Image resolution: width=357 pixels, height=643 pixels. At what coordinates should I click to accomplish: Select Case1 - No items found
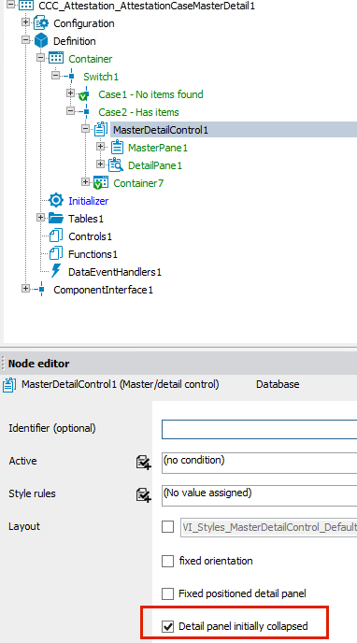[150, 94]
